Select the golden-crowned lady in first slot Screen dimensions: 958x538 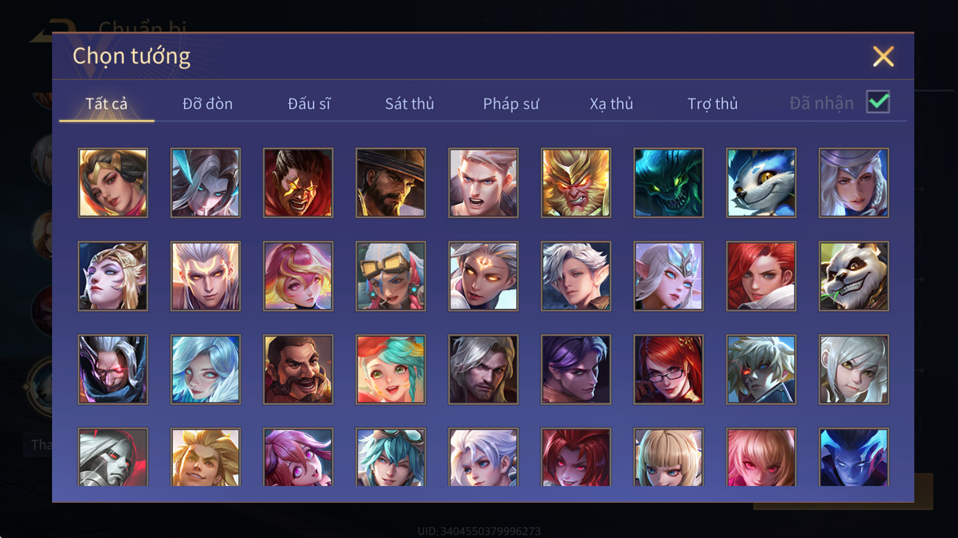coord(113,183)
